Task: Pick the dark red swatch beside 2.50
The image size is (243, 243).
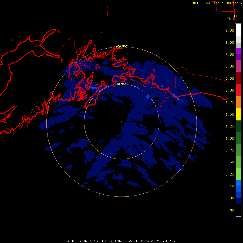Action: pyautogui.click(x=238, y=78)
